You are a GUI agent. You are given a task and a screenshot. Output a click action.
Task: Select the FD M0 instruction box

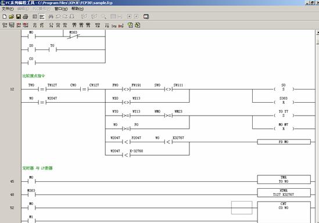tap(284, 142)
